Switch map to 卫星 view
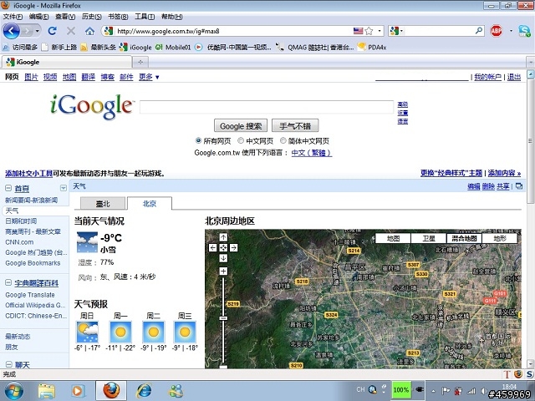The width and height of the screenshot is (535, 401). pos(429,238)
